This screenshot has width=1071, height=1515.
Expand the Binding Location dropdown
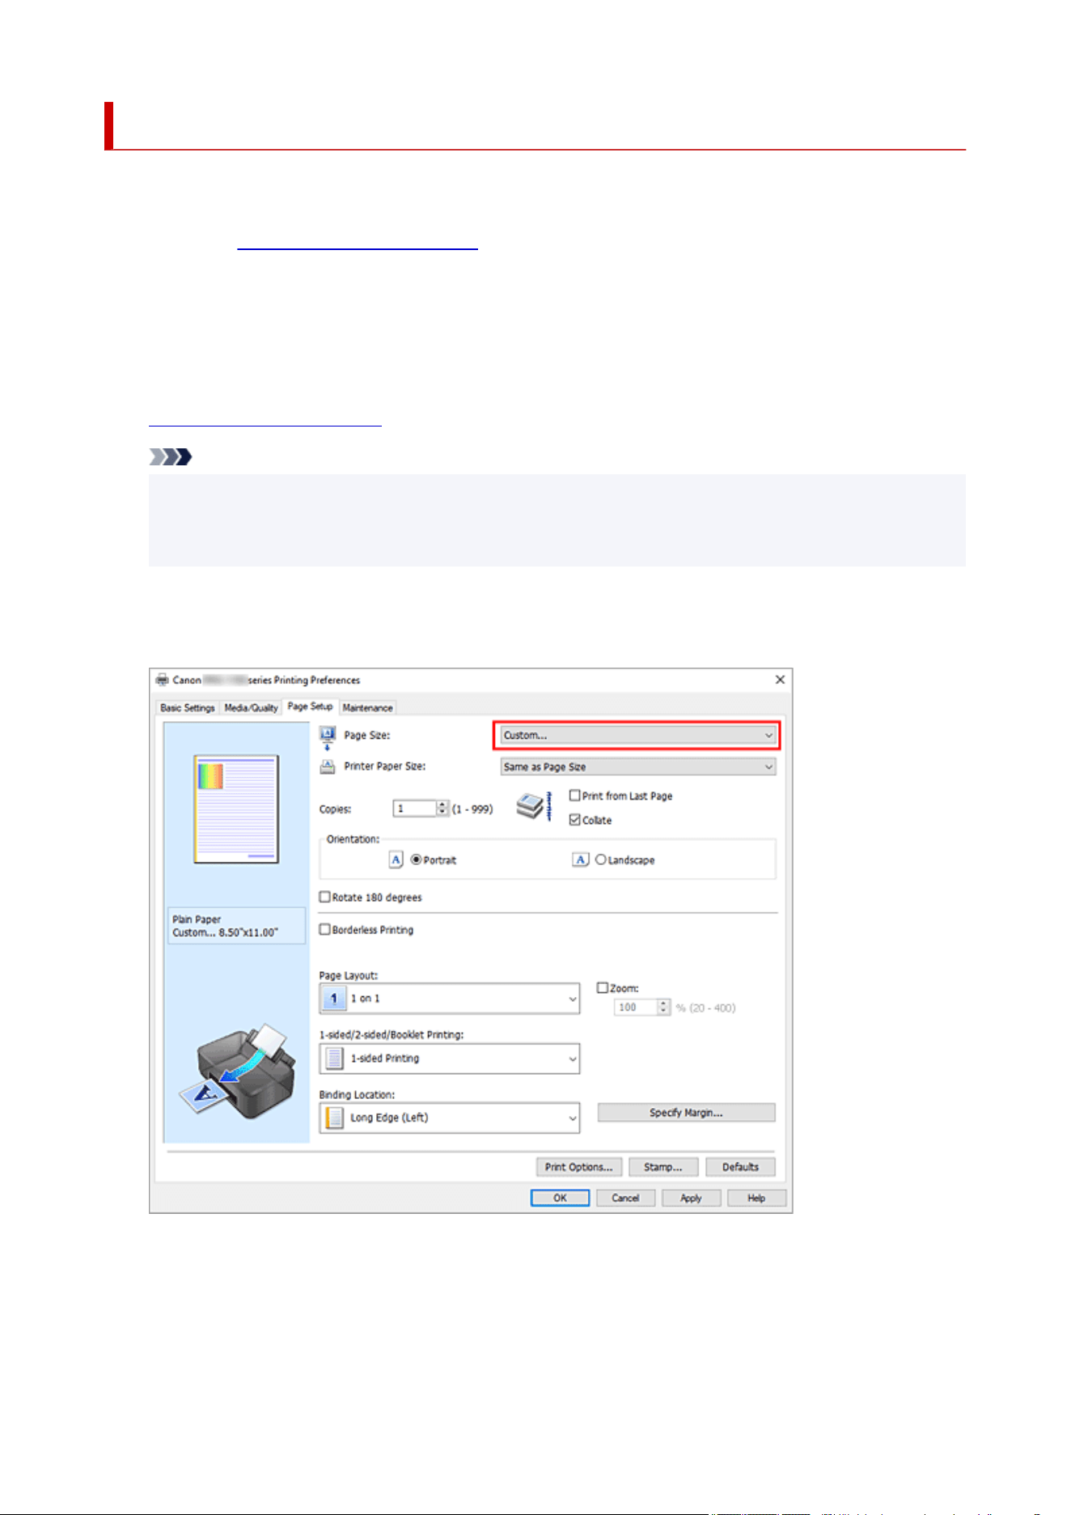tap(450, 1118)
